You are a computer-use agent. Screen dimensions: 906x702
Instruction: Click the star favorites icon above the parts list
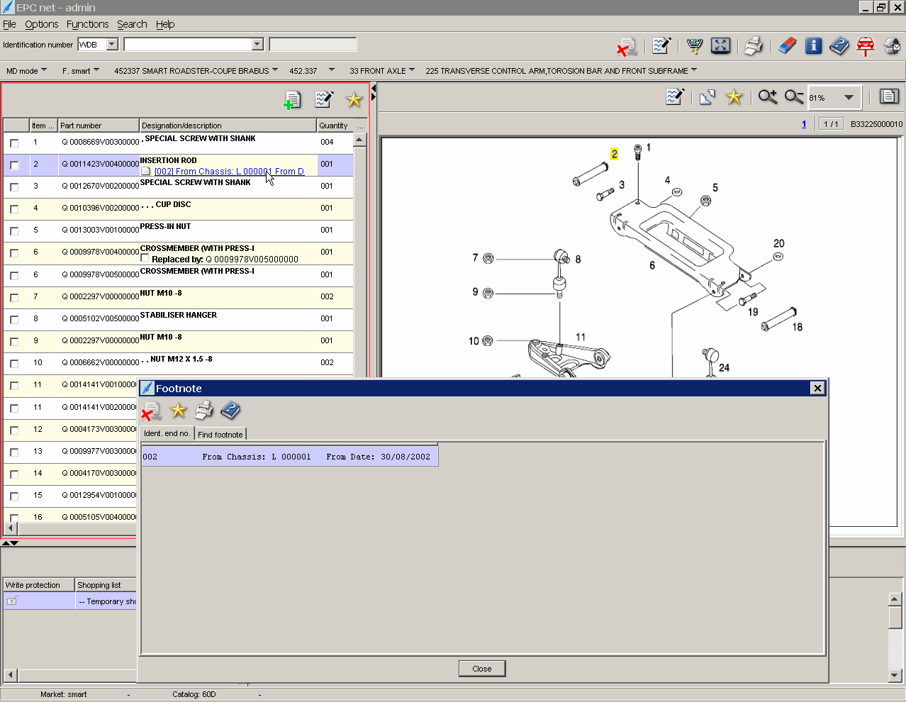point(354,100)
